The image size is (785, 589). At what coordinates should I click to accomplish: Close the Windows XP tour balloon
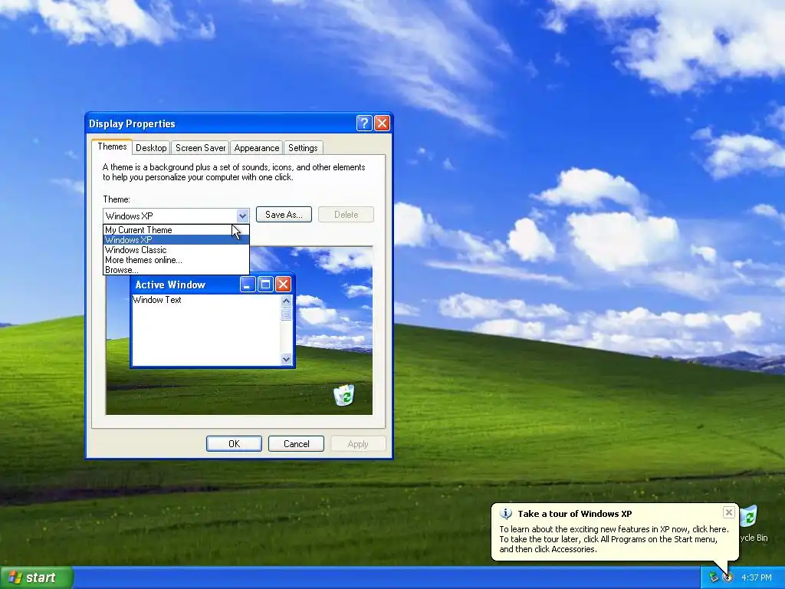(x=728, y=512)
